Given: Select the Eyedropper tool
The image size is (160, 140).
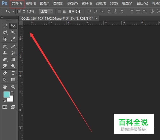Looking at the screenshot, I should point(13,39).
